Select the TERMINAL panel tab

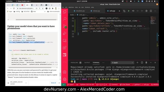point(96,63)
